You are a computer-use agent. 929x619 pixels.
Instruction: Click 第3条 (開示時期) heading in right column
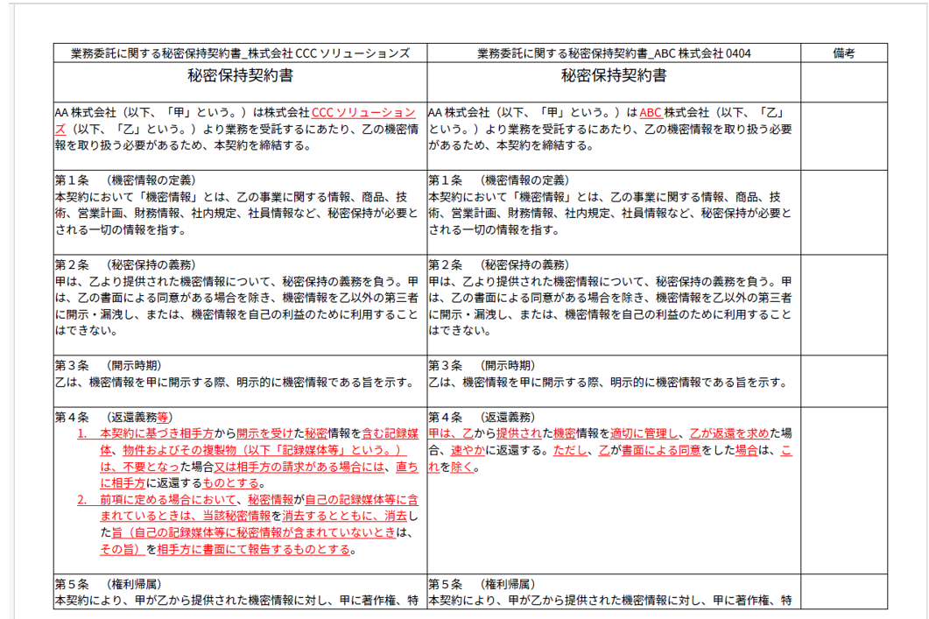click(x=482, y=366)
